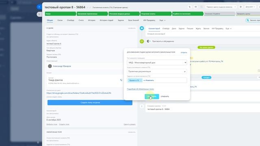Click the phone icon beside contact Тимур Давитов
This screenshot has width=260, height=146.
click(x=121, y=80)
